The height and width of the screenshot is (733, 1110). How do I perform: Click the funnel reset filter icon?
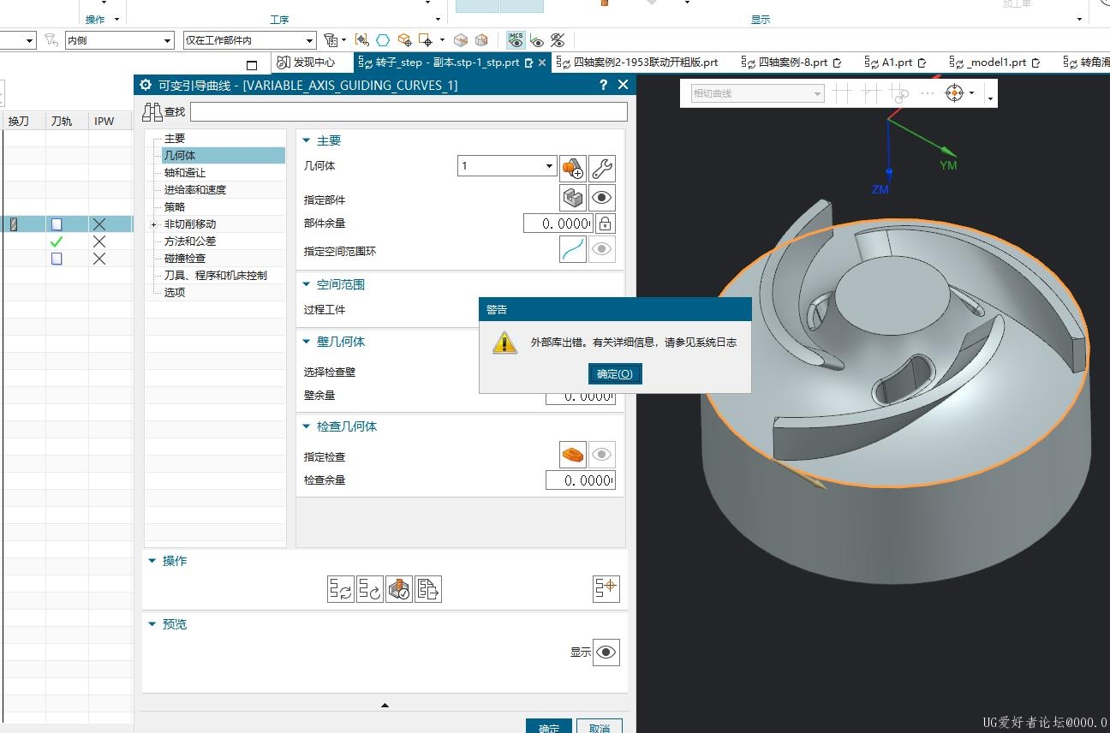point(51,39)
